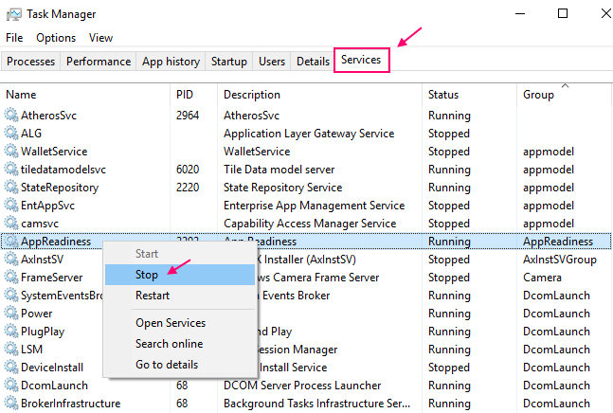Click the BrokerInfrastructure service icon

click(11, 404)
